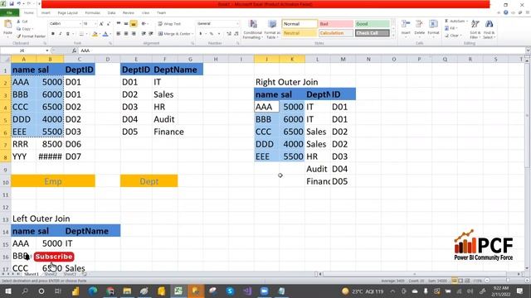Apply the Check Cell style

pyautogui.click(x=373, y=33)
